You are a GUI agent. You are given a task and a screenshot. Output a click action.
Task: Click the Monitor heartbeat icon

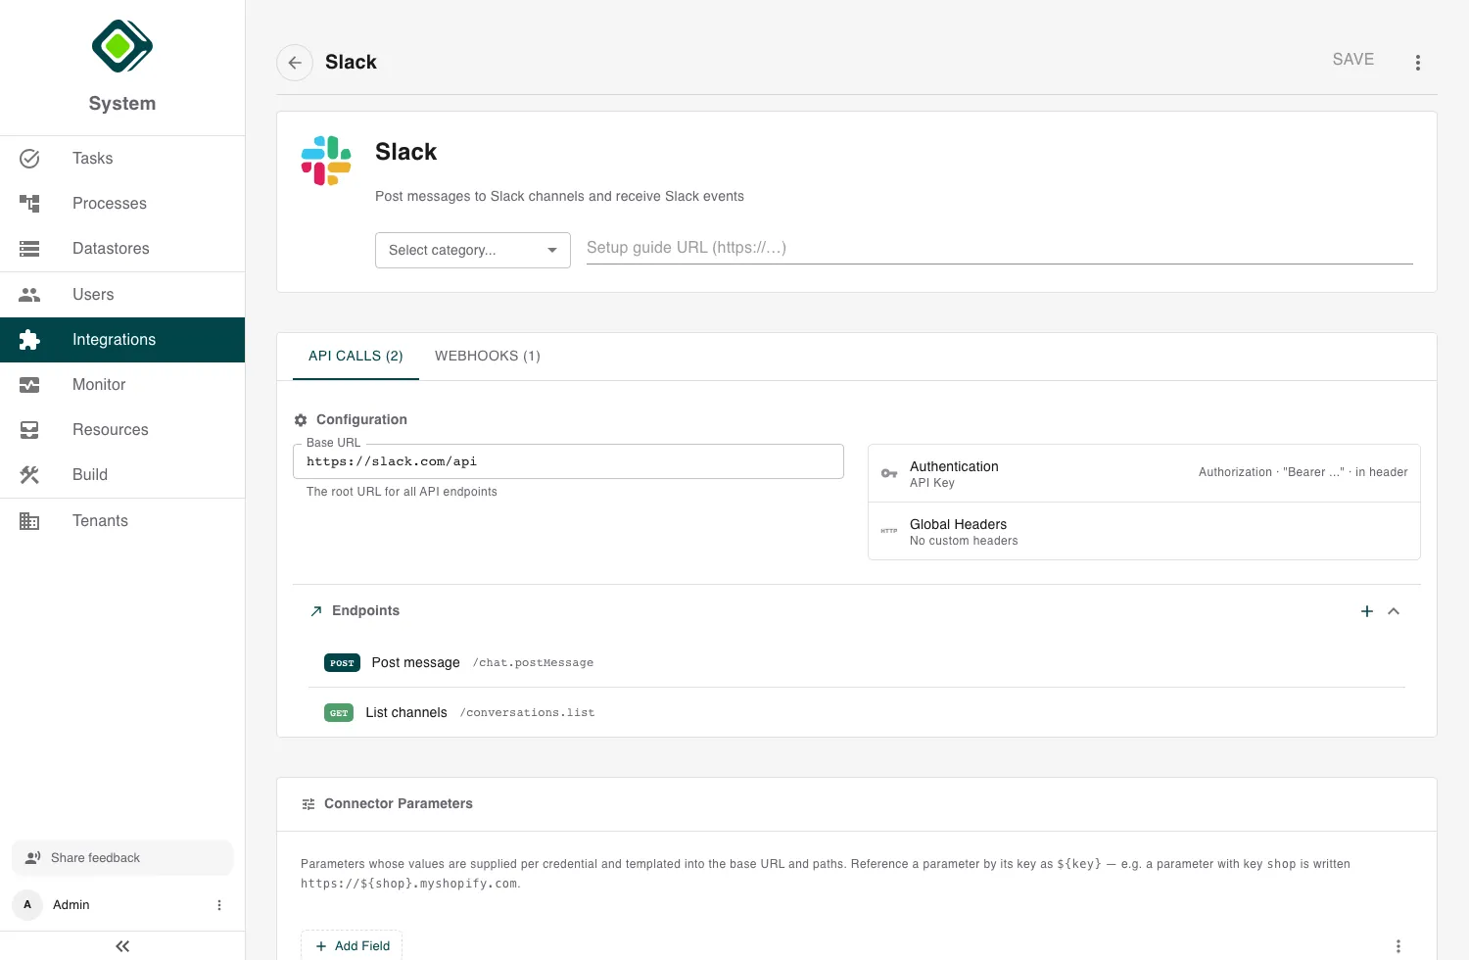coord(29,385)
